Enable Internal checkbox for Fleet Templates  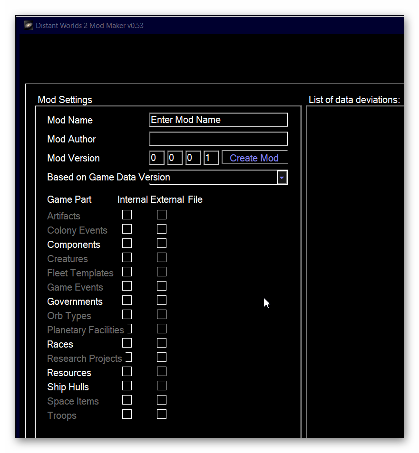point(127,272)
